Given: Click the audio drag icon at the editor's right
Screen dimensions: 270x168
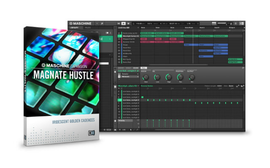Looking at the screenshot, I should [242, 86].
